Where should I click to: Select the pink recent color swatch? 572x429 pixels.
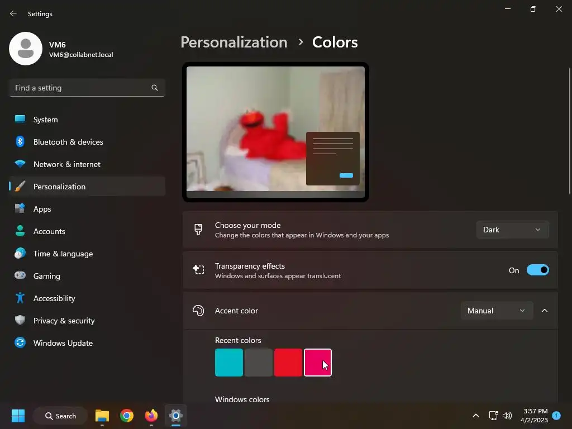[x=318, y=362]
